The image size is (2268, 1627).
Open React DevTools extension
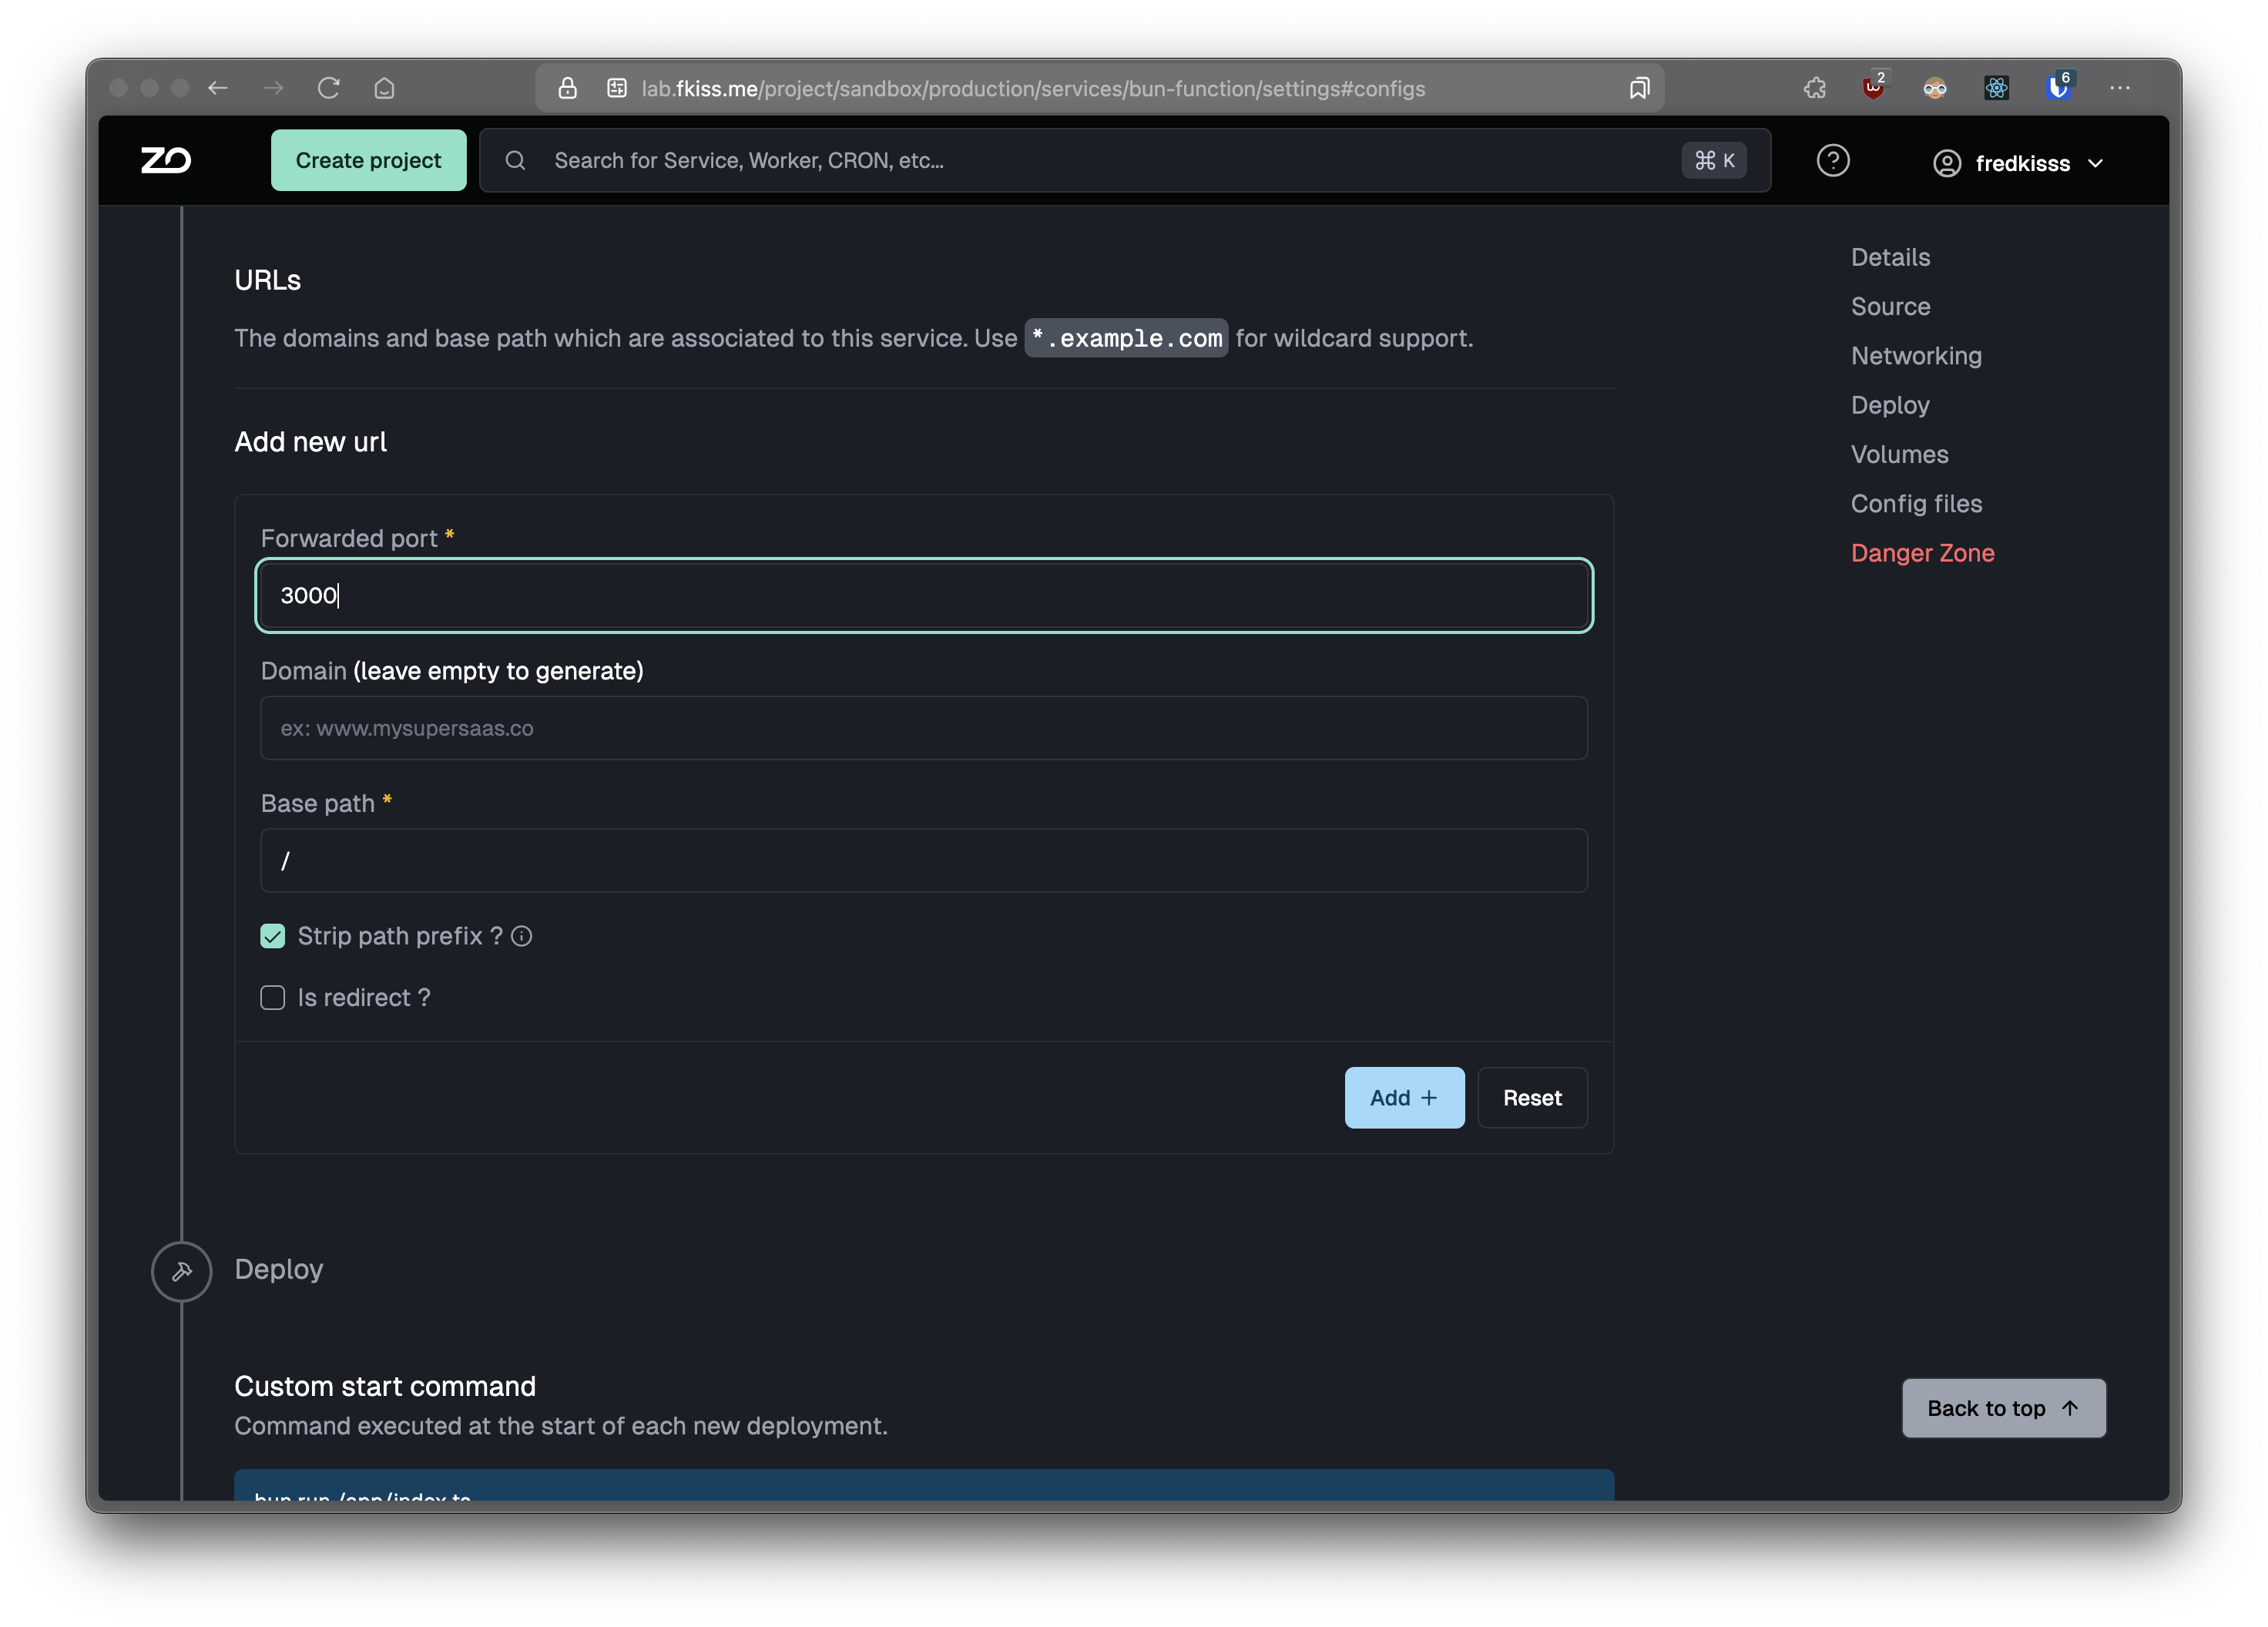pos(1996,88)
